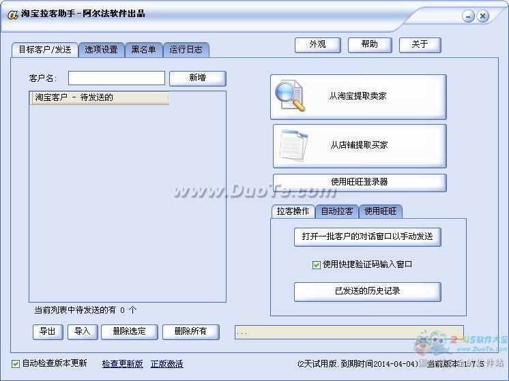Image resolution: width=509 pixels, height=381 pixels.
Task: Open 已发送的历史记录
Action: point(367,292)
